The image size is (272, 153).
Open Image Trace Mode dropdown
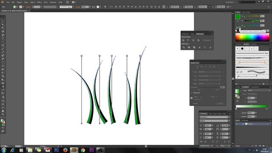point(210,80)
